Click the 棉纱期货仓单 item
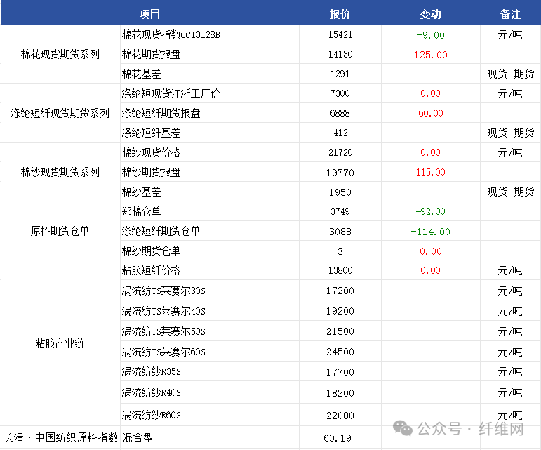Screen dimensions: 541x450 151,251
